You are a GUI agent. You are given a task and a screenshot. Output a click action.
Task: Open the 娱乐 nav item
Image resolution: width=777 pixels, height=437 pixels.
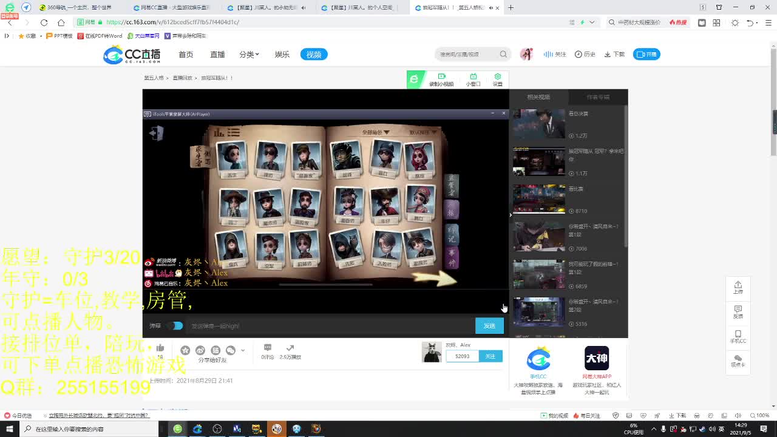pyautogui.click(x=282, y=55)
